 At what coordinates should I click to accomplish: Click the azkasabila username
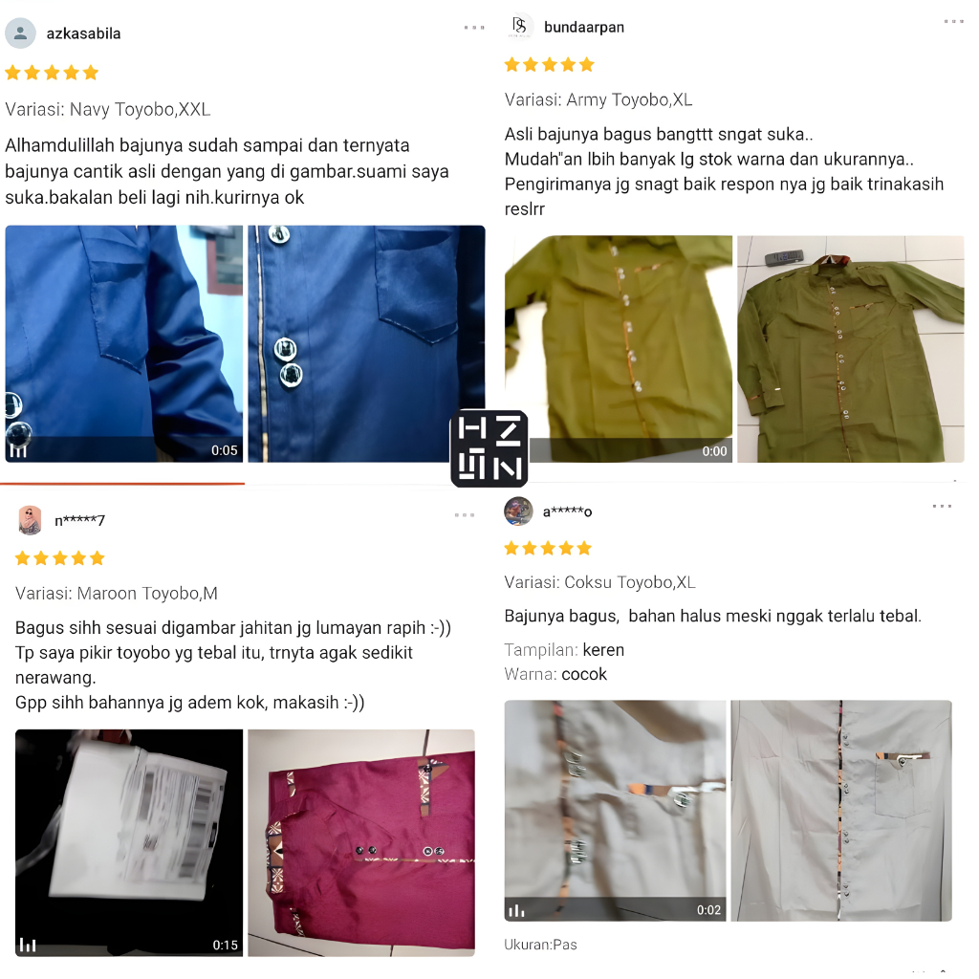pyautogui.click(x=83, y=33)
